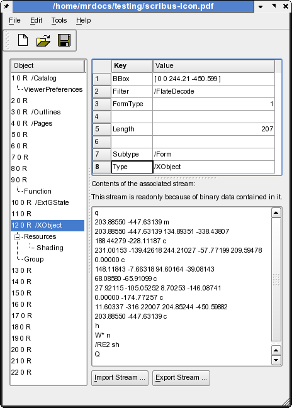This screenshot has width=292, height=408.
Task: Click the stream vertical scrollbar thumb
Action: coord(276,280)
